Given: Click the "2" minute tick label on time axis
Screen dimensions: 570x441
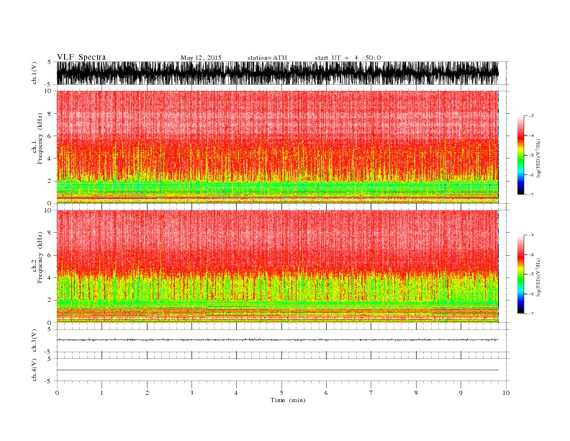Looking at the screenshot, I should click(x=147, y=393).
